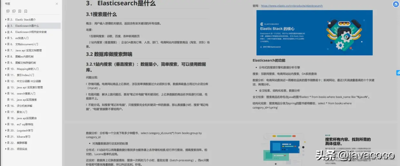Click bullet 分布式的搜索引擎和数据分析引擎

coord(279,67)
